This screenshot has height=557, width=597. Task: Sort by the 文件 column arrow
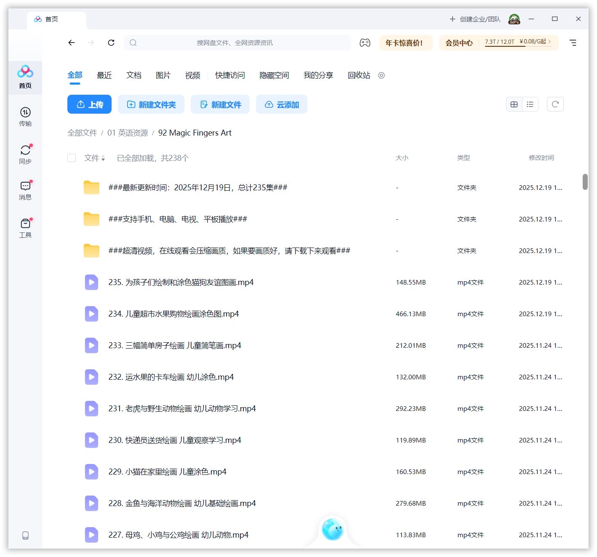[x=103, y=158]
